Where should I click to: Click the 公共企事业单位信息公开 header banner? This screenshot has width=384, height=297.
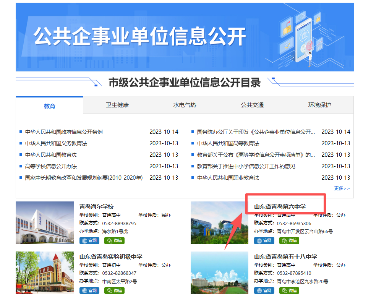click(x=185, y=37)
